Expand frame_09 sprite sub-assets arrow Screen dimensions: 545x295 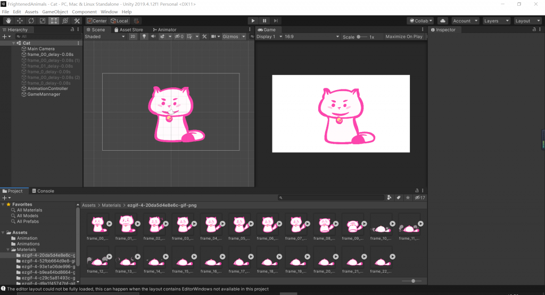[364, 224]
